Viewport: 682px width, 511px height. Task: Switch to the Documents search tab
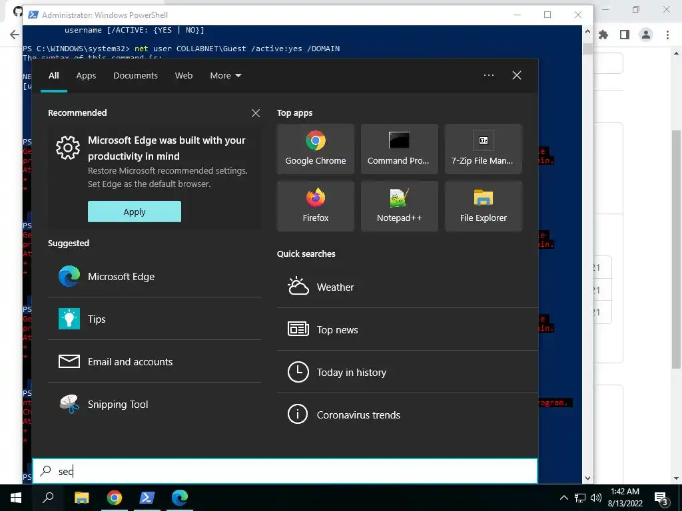coord(135,76)
